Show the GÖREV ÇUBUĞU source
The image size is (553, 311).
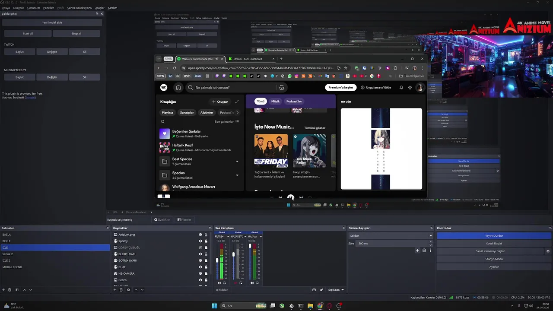200,248
